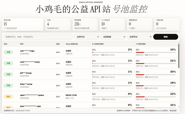Focus the 搜索账号名 search input field

38,37
